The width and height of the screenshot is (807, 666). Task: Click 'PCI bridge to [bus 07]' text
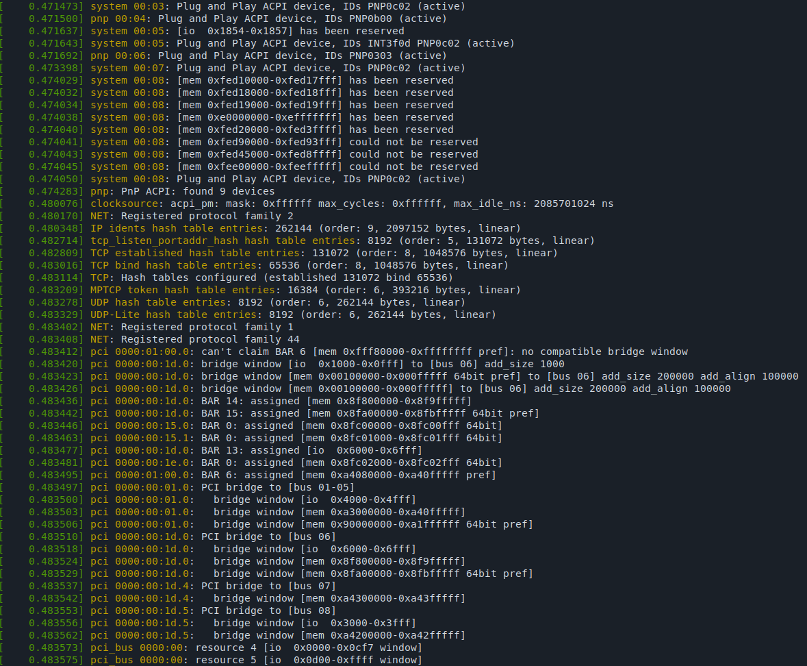[x=268, y=586]
